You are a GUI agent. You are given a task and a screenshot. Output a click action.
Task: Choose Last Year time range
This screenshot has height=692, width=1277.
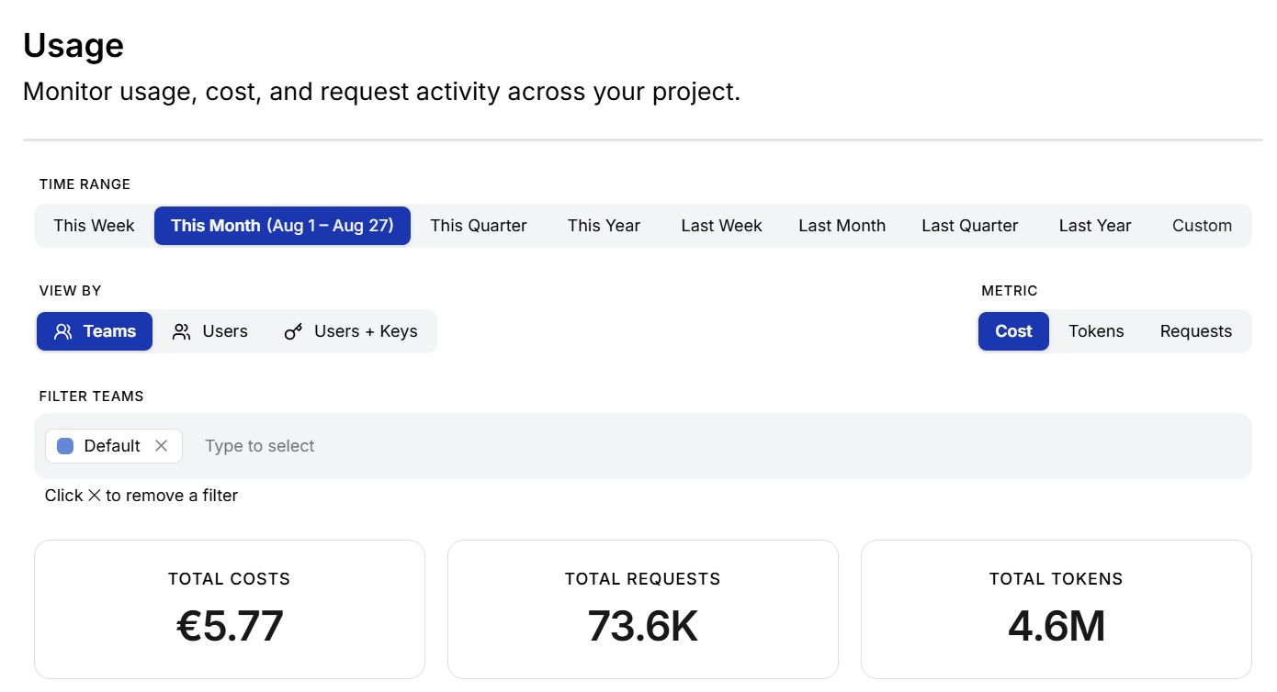click(x=1095, y=226)
